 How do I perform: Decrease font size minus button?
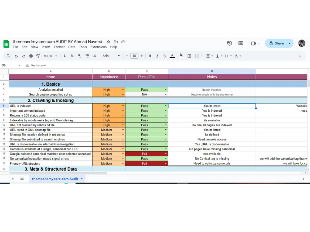click(x=127, y=56)
